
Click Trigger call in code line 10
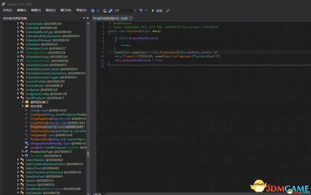pos(128,56)
